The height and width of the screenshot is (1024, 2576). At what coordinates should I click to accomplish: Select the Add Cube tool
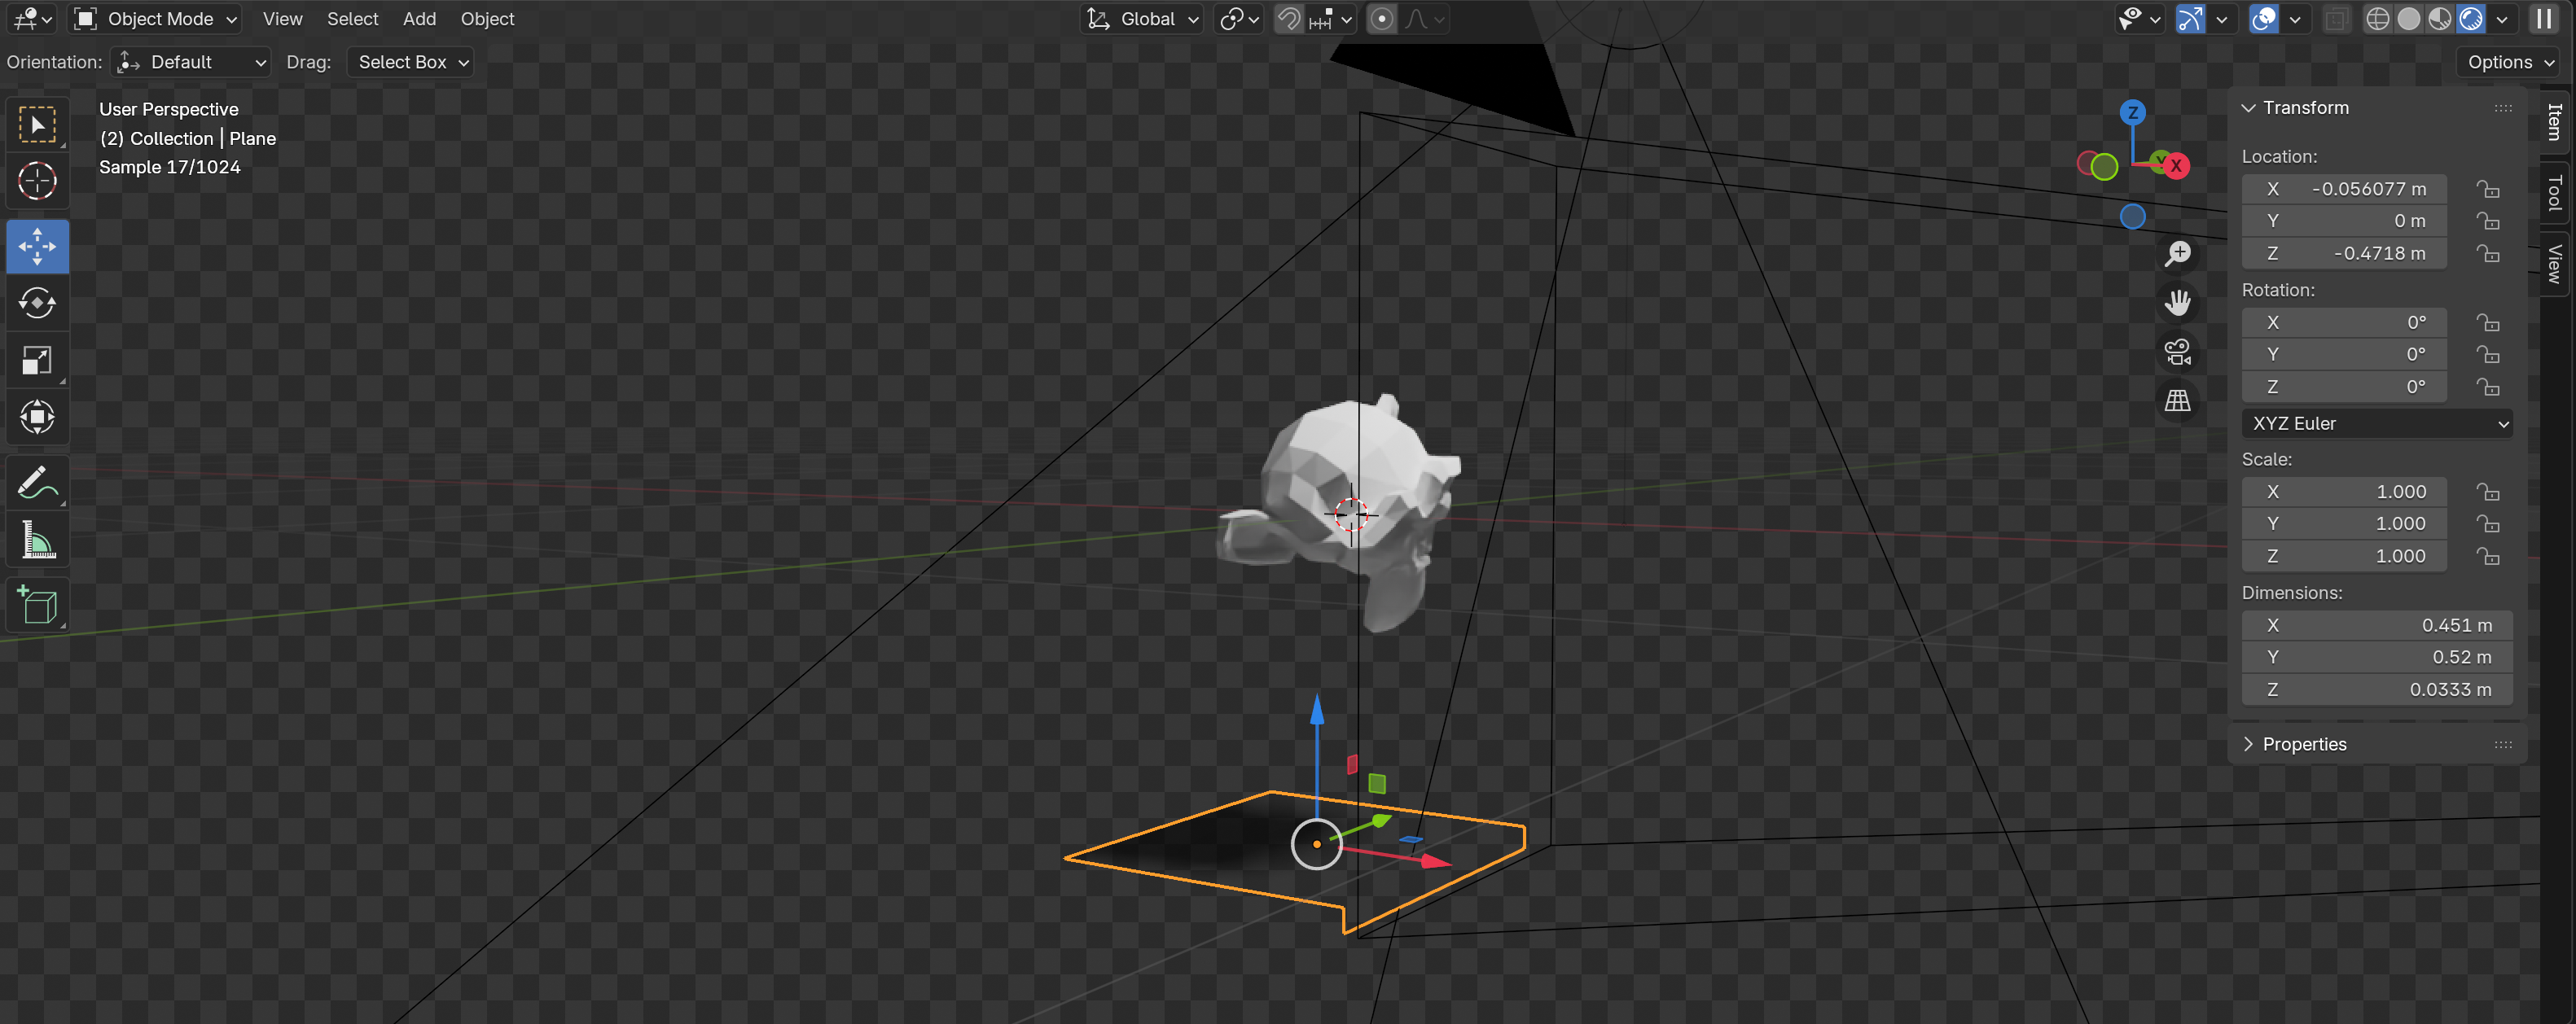[x=37, y=605]
